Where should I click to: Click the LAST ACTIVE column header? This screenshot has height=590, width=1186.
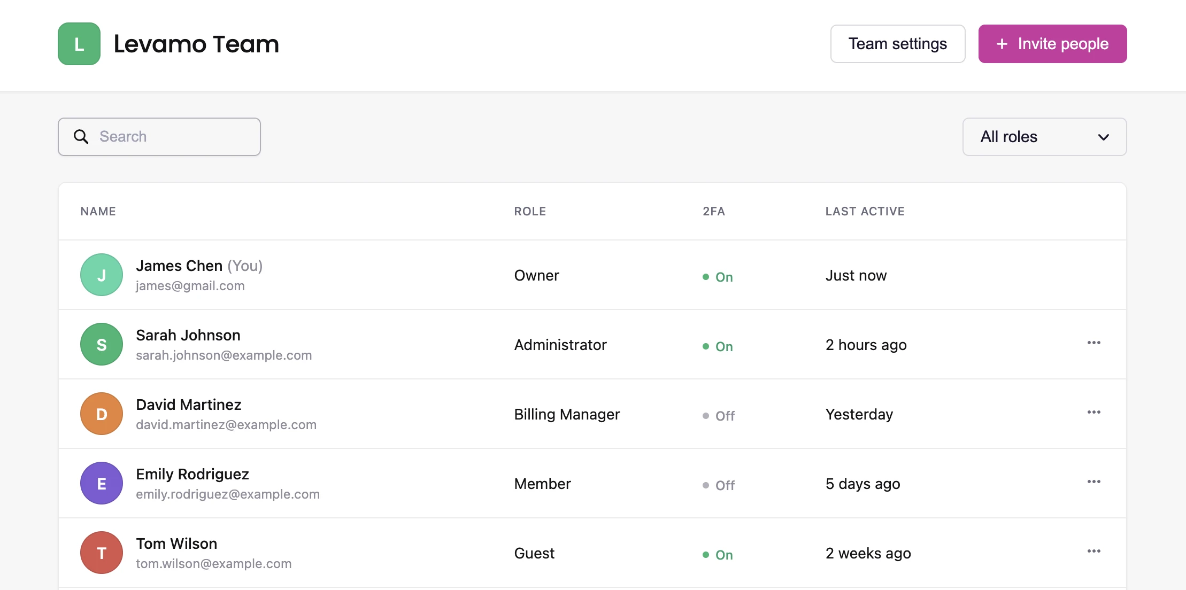865,212
